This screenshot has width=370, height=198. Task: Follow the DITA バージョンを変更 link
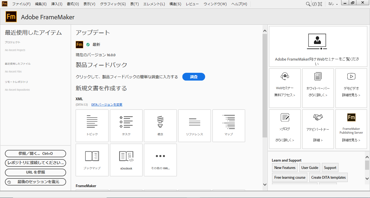click(107, 105)
